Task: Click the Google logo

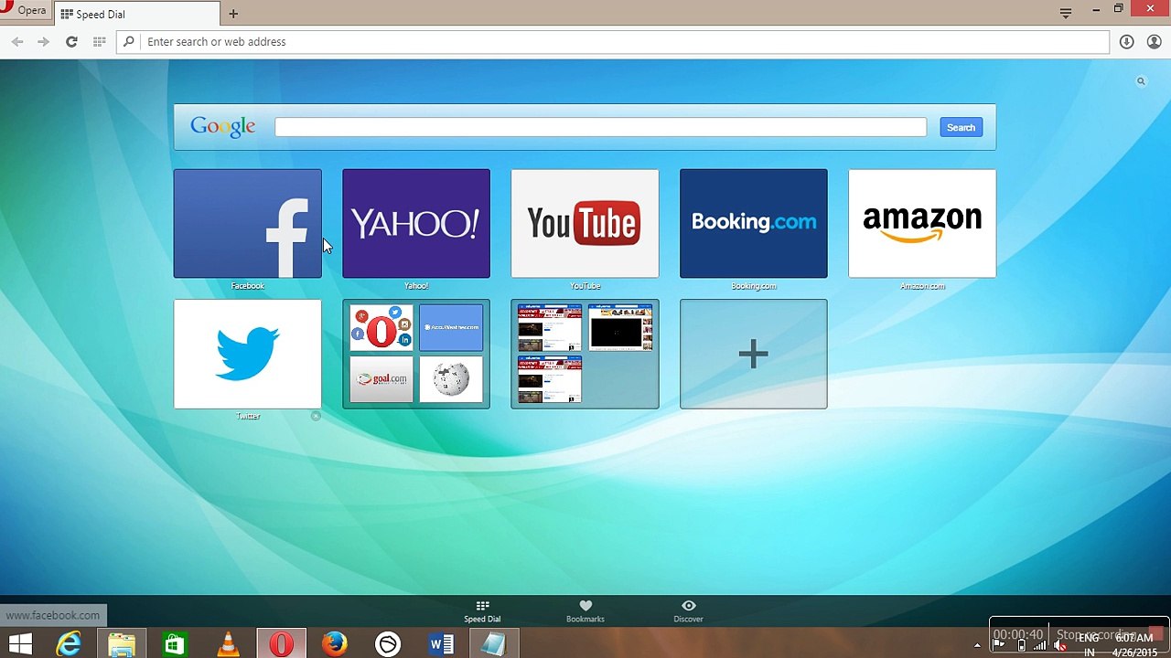Action: point(223,126)
